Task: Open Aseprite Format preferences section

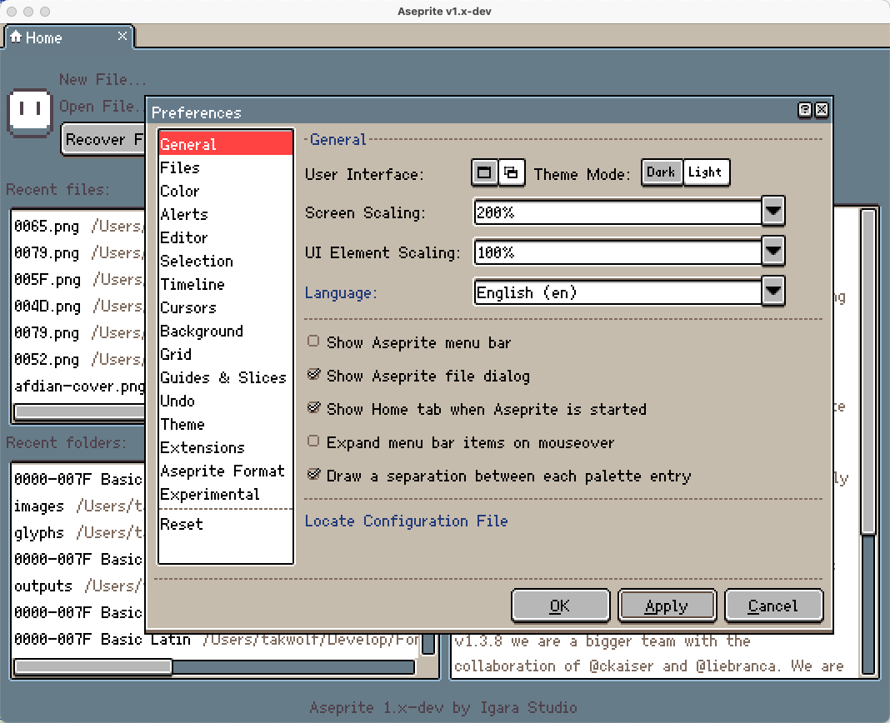Action: pos(225,471)
